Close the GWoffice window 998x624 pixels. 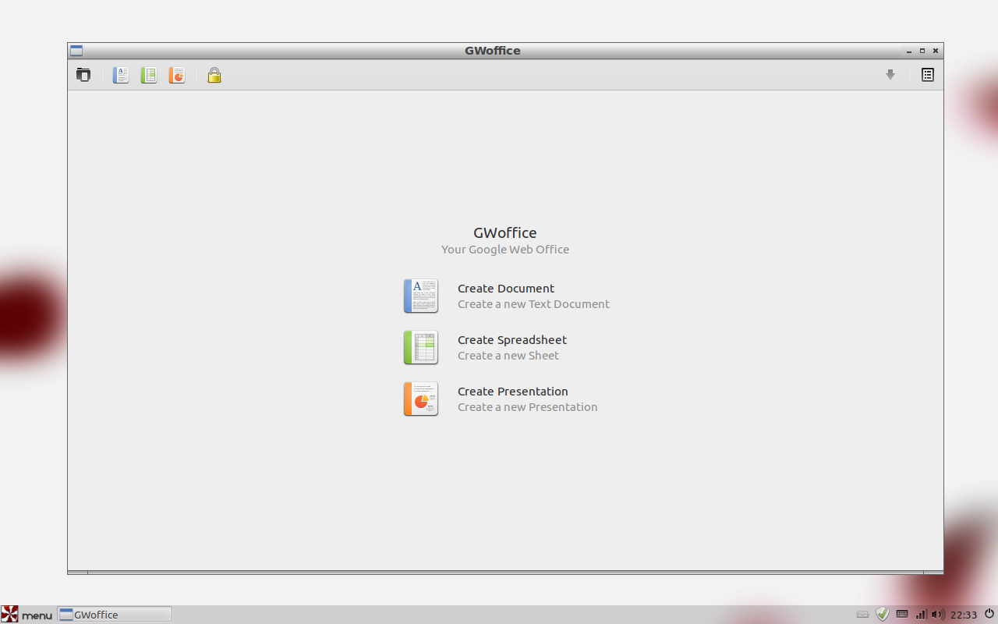tap(936, 51)
